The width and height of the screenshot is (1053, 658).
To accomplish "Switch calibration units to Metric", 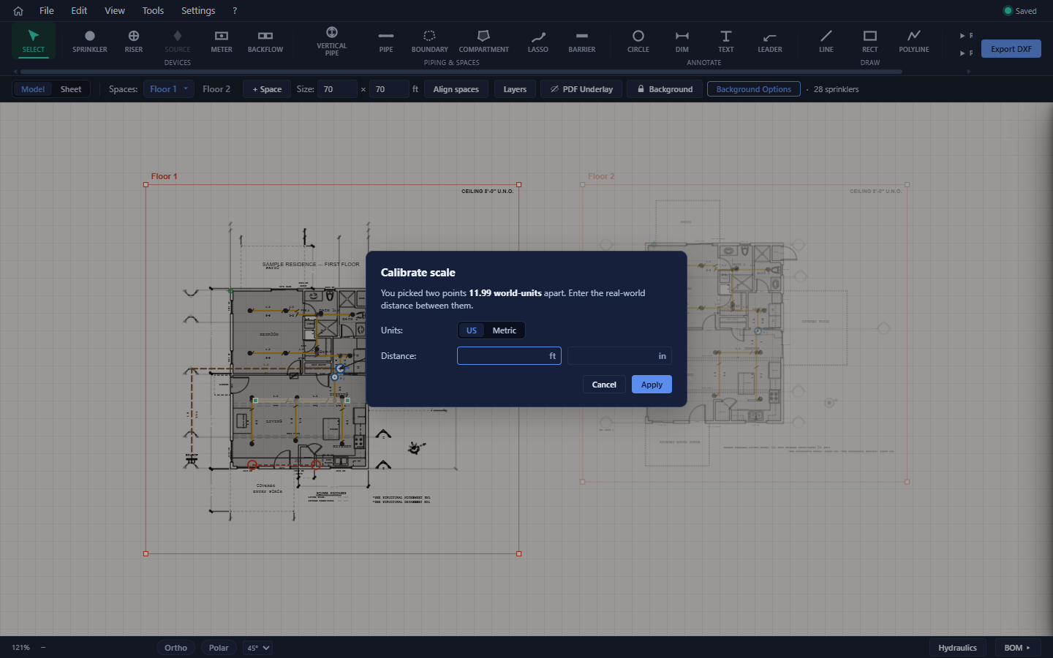I will pos(505,330).
